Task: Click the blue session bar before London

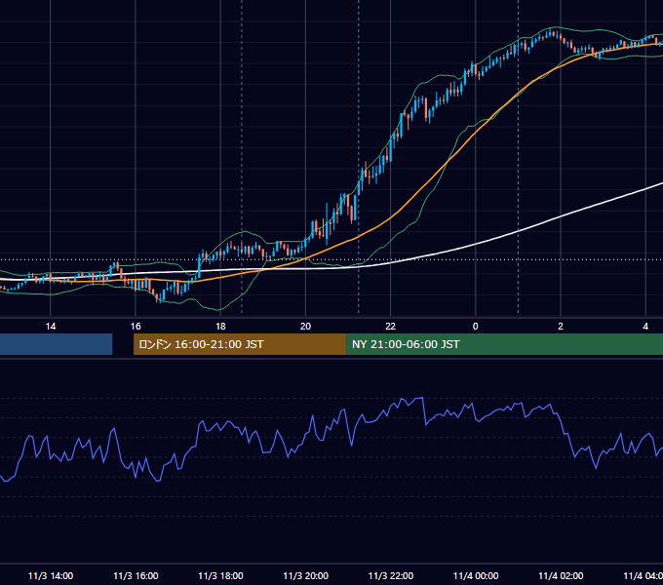Action: click(x=57, y=344)
